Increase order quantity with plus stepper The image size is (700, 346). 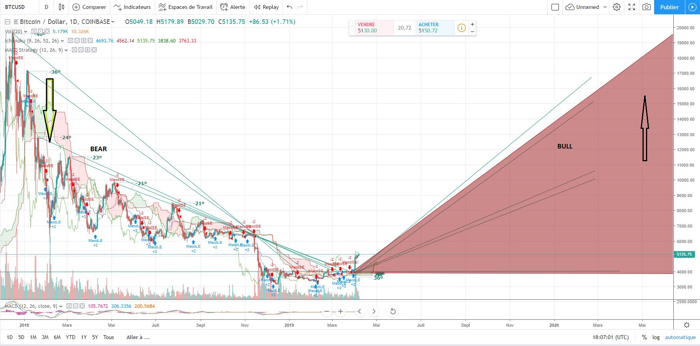coord(472,24)
